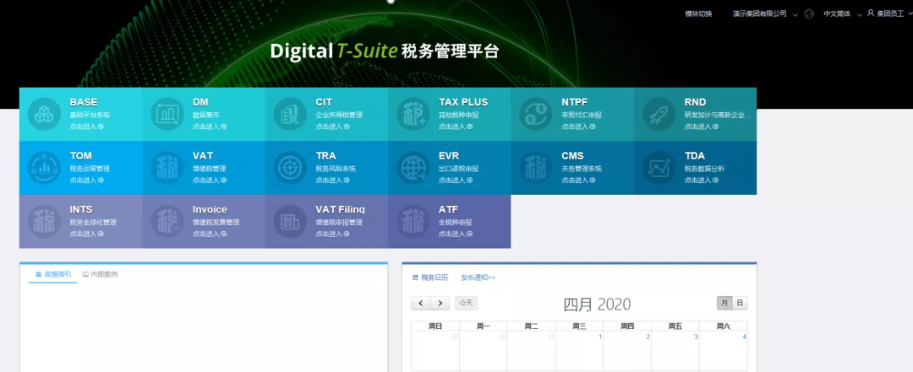Open the CIT corporate tax icon

(290, 114)
